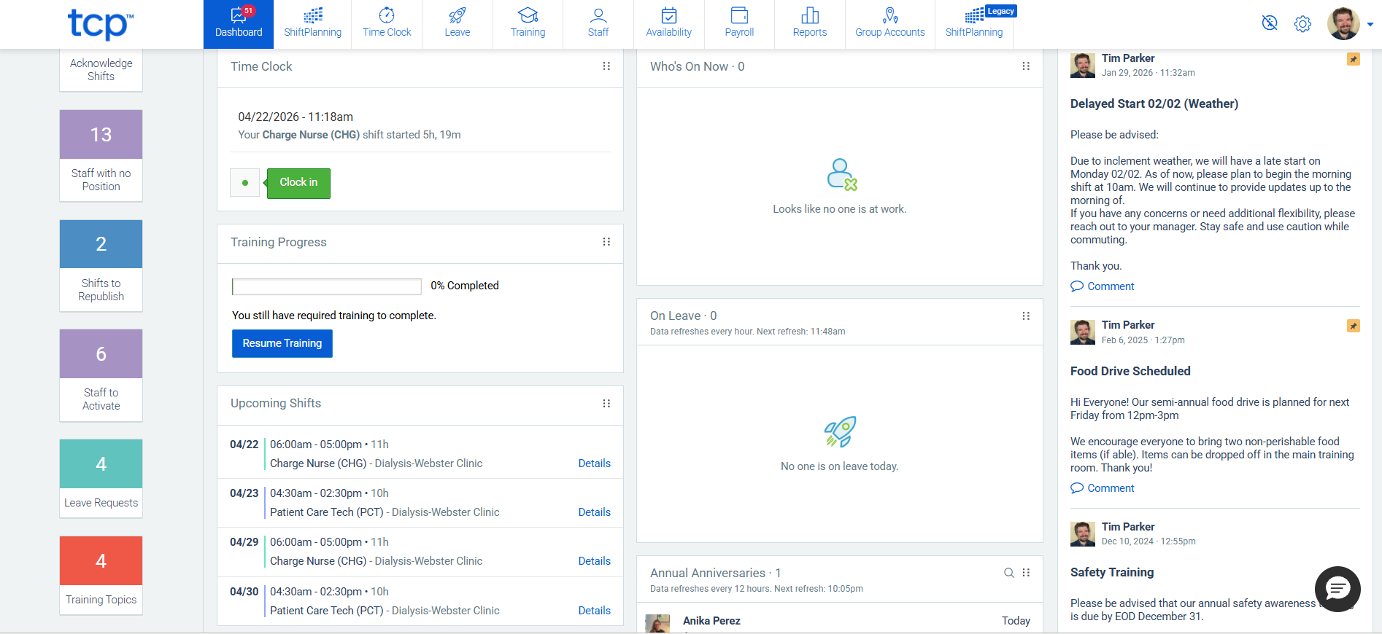The width and height of the screenshot is (1382, 634).
Task: View Details for the 04/29 shift
Action: pyautogui.click(x=594, y=561)
